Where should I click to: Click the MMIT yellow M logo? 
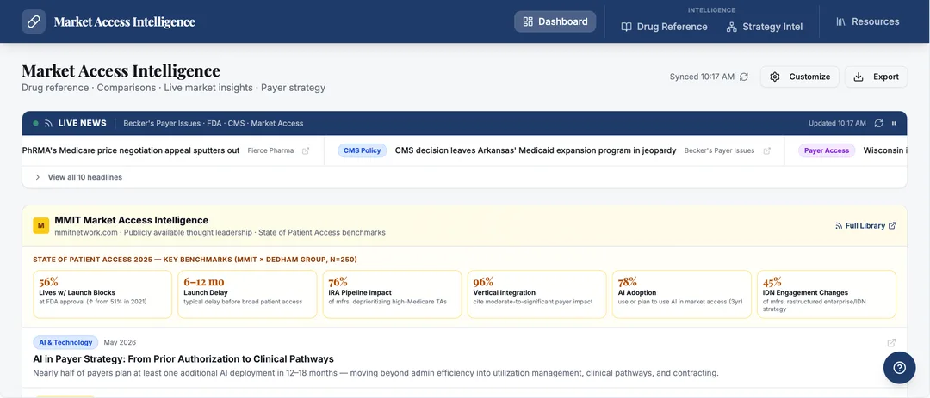coord(41,226)
